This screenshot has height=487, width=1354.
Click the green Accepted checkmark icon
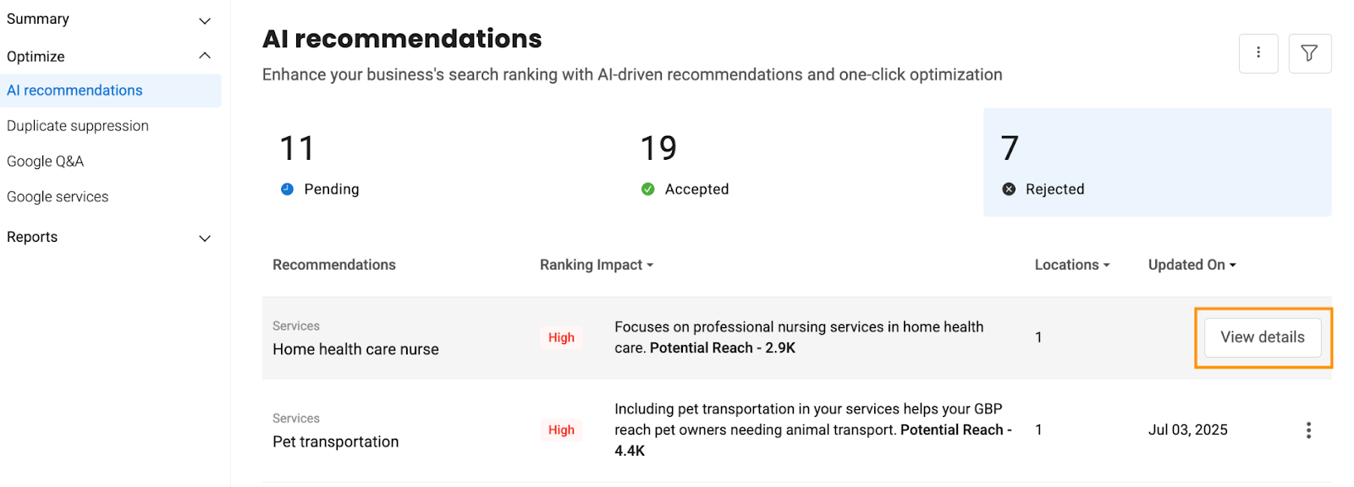(x=647, y=189)
